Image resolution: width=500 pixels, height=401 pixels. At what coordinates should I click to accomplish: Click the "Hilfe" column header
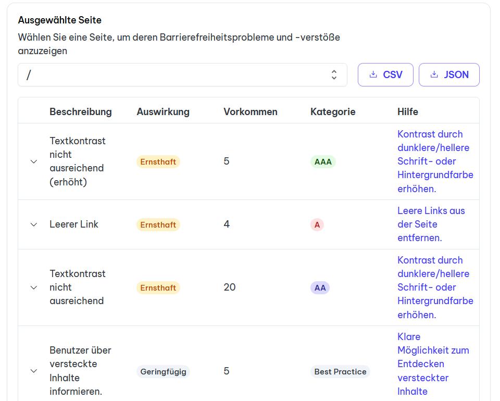[x=407, y=111]
